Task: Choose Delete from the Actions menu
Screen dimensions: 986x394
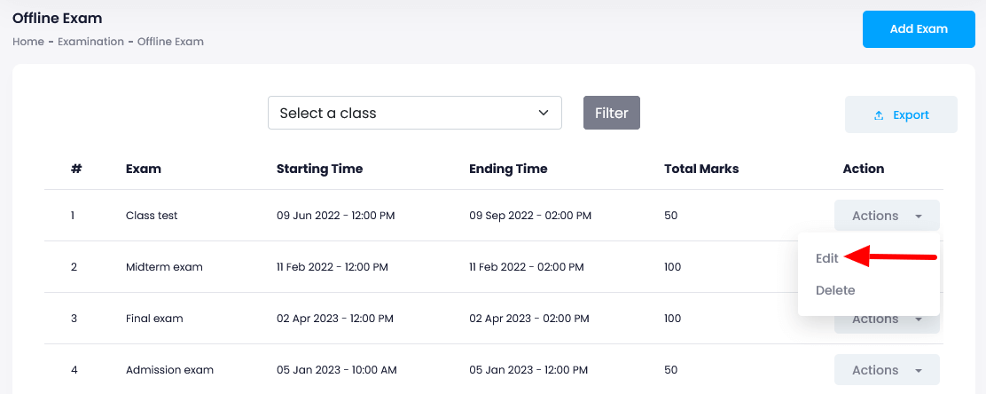Action: click(x=835, y=290)
